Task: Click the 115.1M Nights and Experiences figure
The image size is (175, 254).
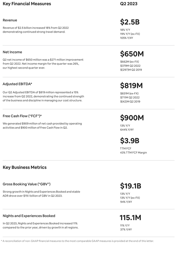Action: [130, 218]
